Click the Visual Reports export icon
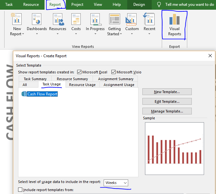 174,19
